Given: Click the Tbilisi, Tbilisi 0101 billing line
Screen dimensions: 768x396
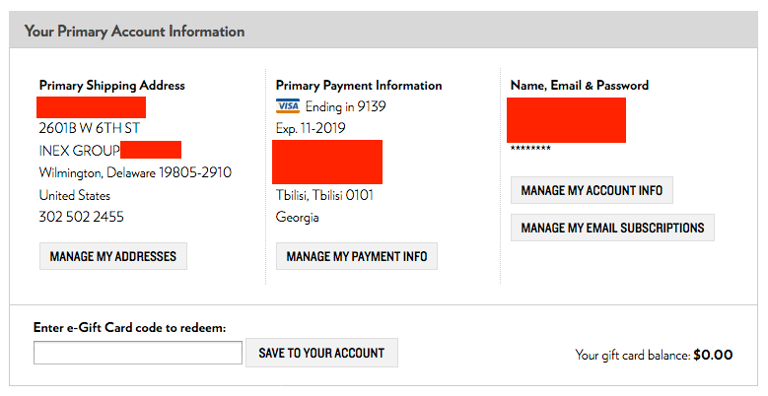Looking at the screenshot, I should [324, 195].
